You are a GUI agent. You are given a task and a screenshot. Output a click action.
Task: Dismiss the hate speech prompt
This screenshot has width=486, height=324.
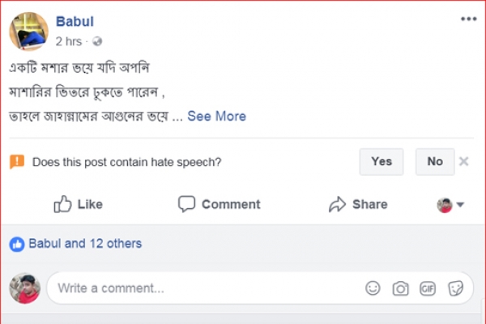pyautogui.click(x=463, y=161)
